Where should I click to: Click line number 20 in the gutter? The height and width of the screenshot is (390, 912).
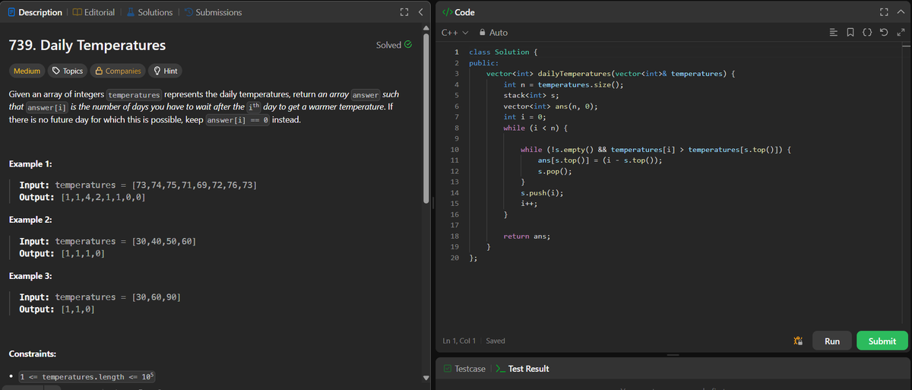click(454, 258)
